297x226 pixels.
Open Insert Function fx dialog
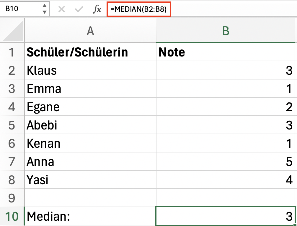point(97,9)
